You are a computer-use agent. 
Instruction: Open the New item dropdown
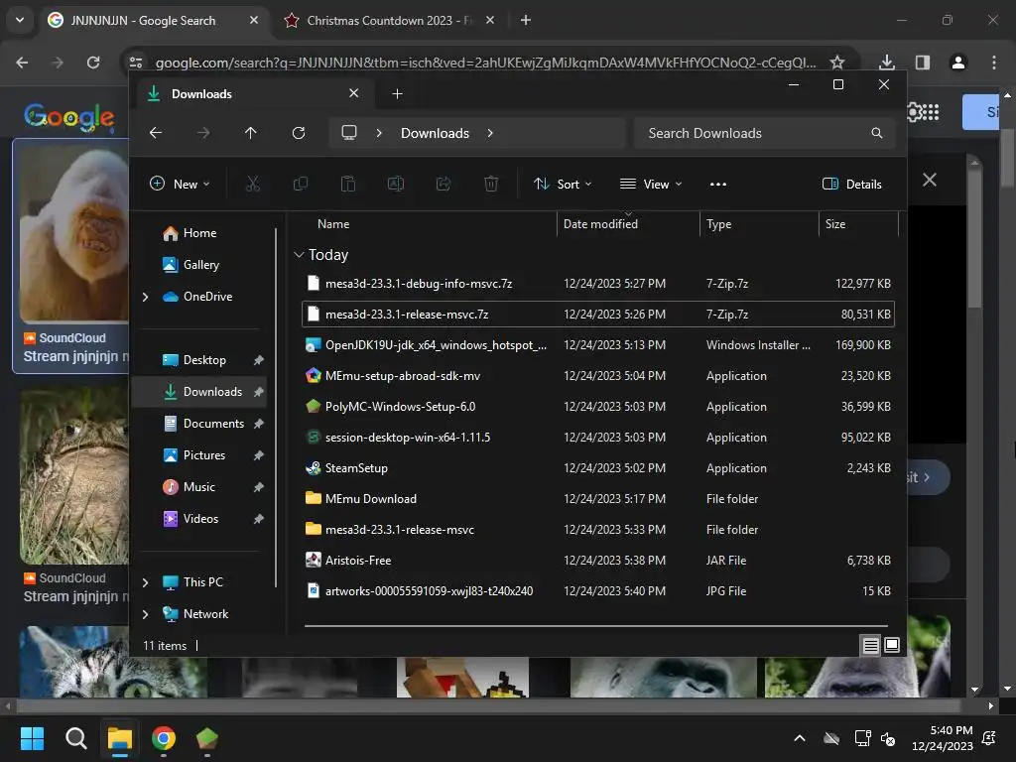(x=181, y=184)
